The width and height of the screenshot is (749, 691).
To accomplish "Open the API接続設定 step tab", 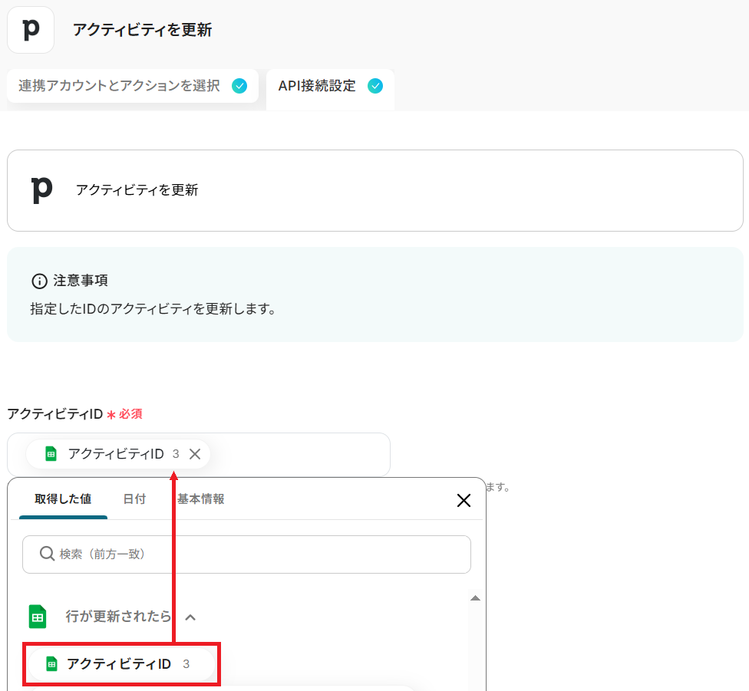I will [317, 86].
